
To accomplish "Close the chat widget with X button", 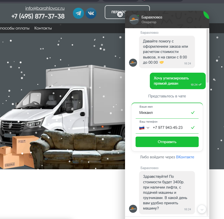I will tap(120, 14).
